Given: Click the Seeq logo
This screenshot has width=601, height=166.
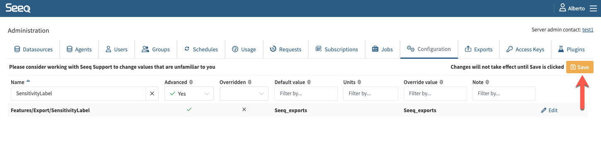Looking at the screenshot, I should (18, 8).
